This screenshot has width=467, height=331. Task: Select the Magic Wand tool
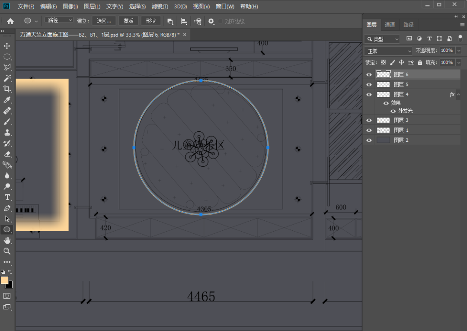pos(7,78)
